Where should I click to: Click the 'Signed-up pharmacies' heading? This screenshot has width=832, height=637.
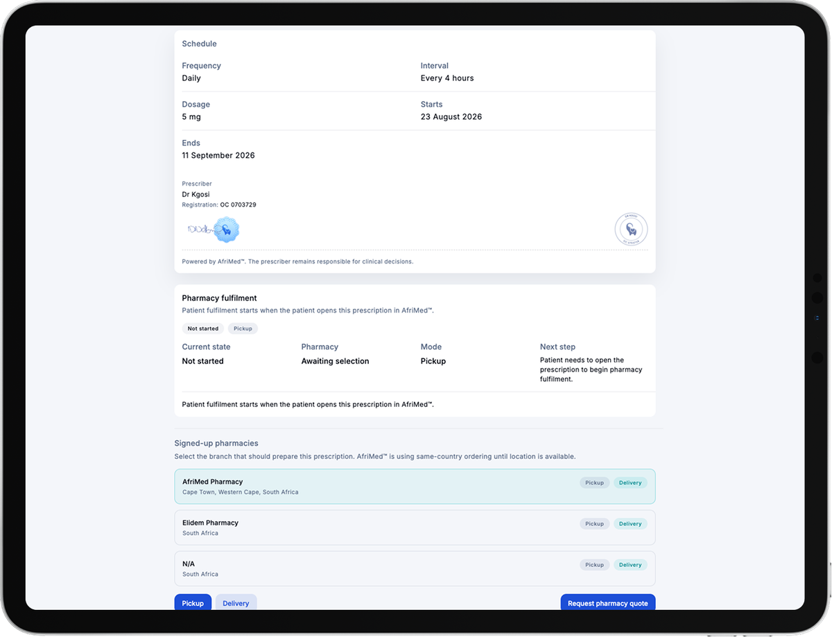point(216,443)
